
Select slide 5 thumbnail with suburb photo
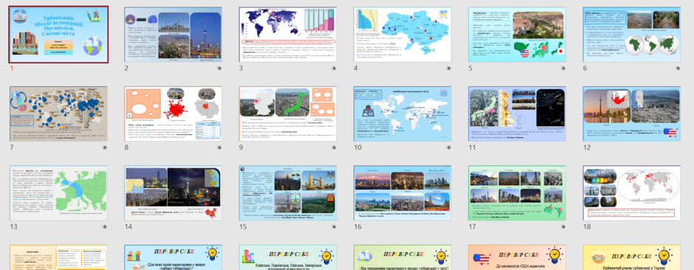pos(517,35)
